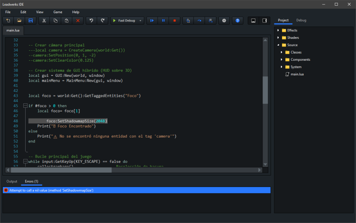Select the nil value error message row
The image size is (356, 223).
click(x=136, y=190)
